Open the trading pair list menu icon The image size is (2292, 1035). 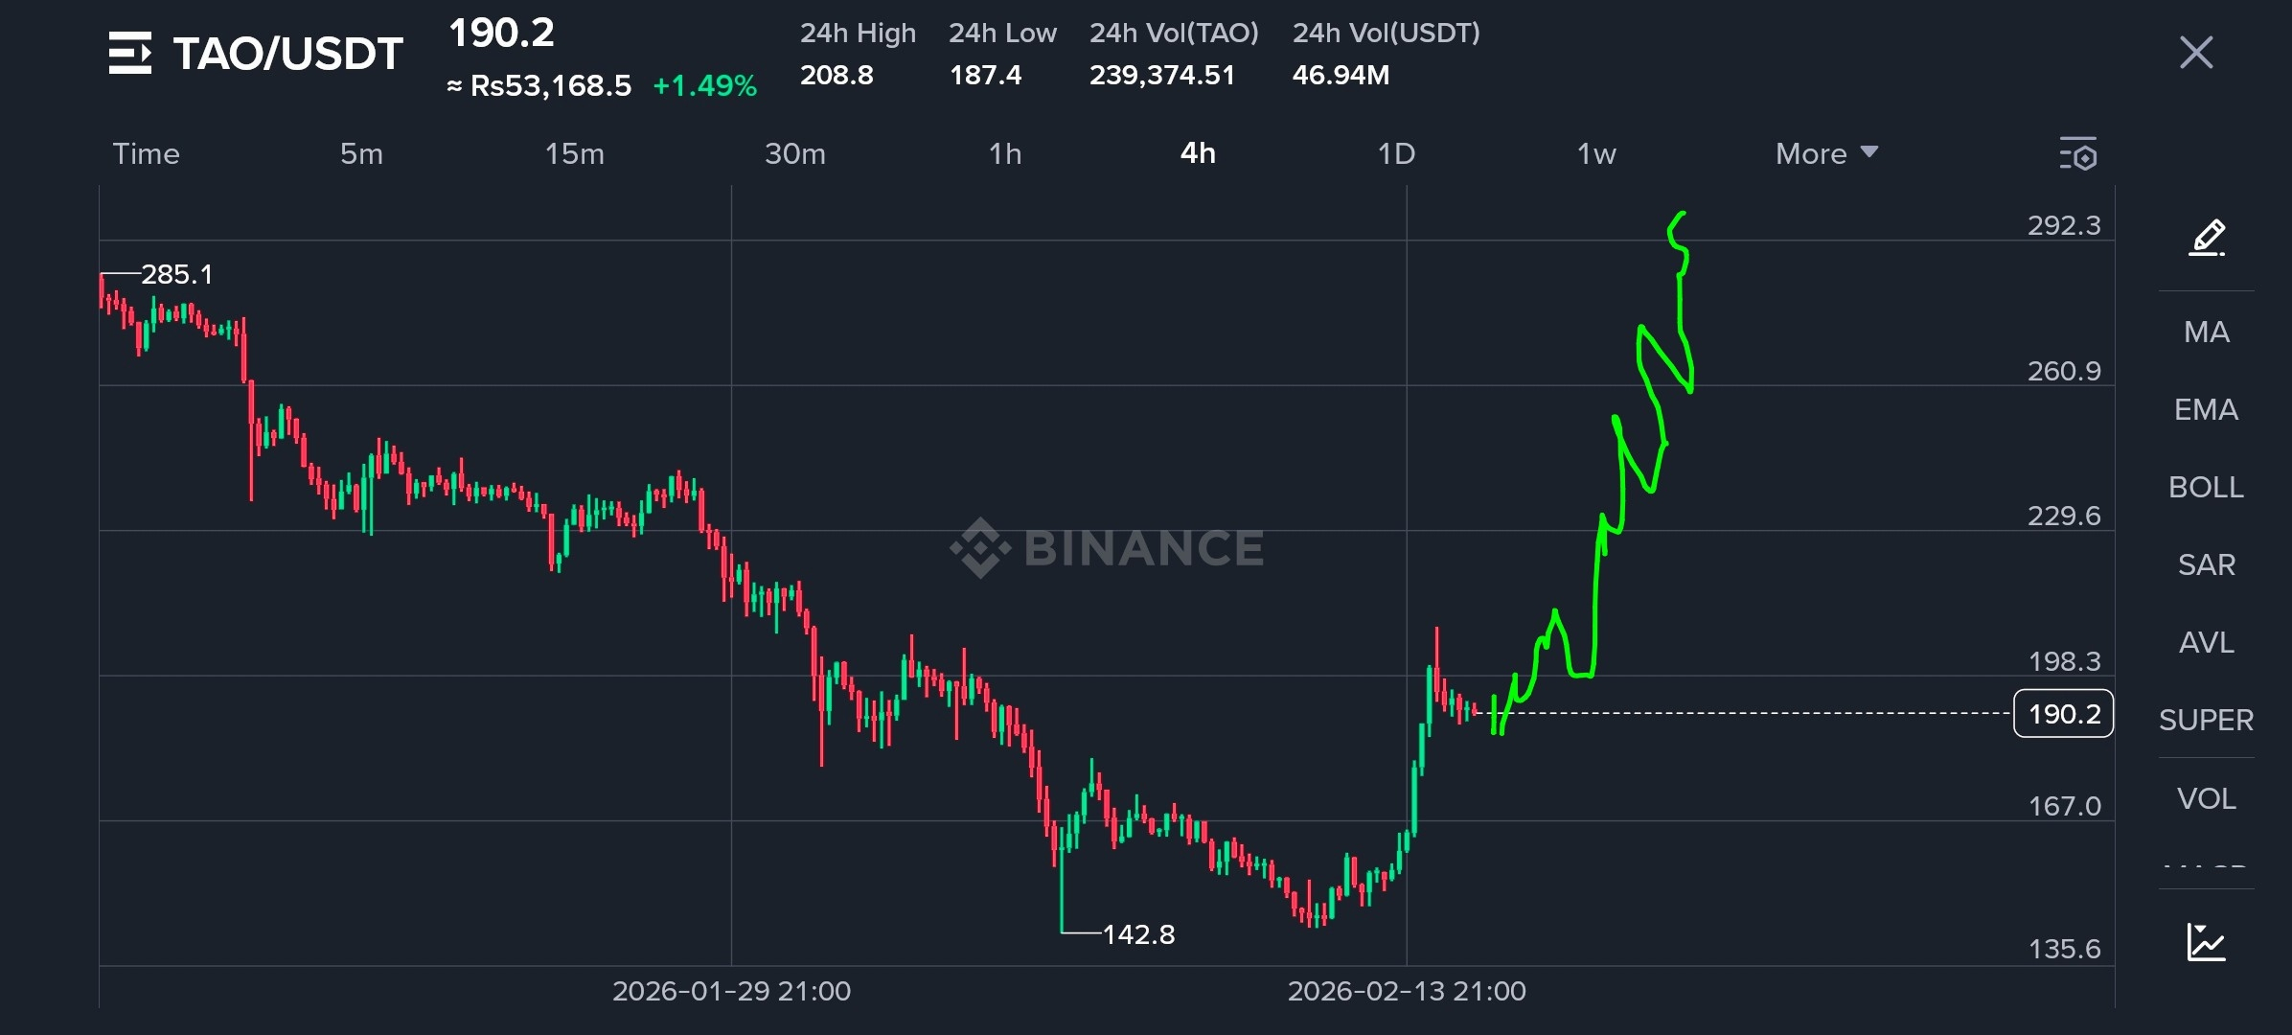(x=130, y=53)
